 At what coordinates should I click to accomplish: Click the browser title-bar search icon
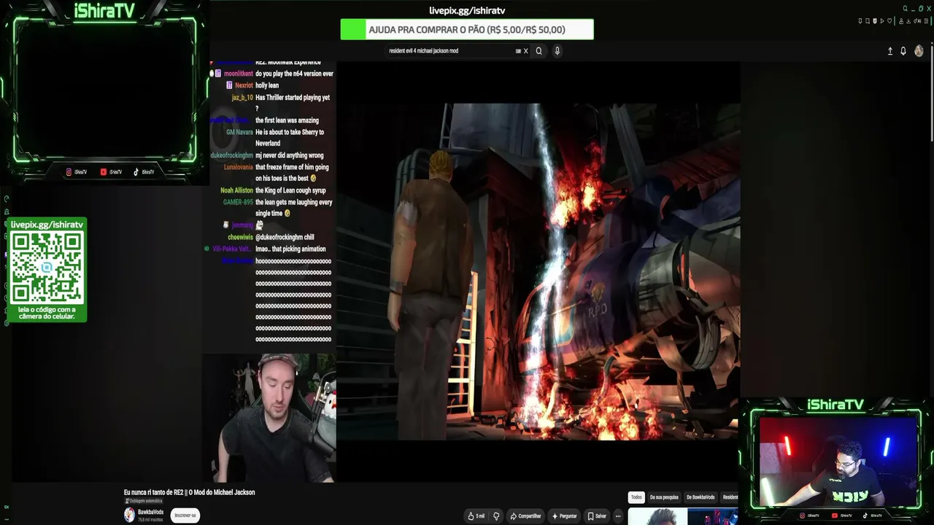(906, 9)
